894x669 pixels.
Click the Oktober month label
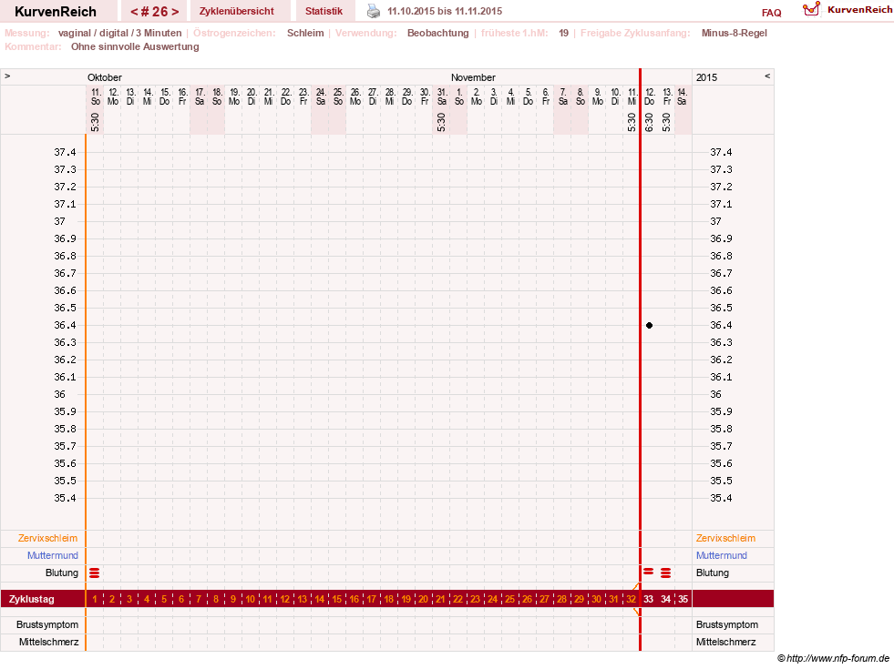pyautogui.click(x=104, y=77)
